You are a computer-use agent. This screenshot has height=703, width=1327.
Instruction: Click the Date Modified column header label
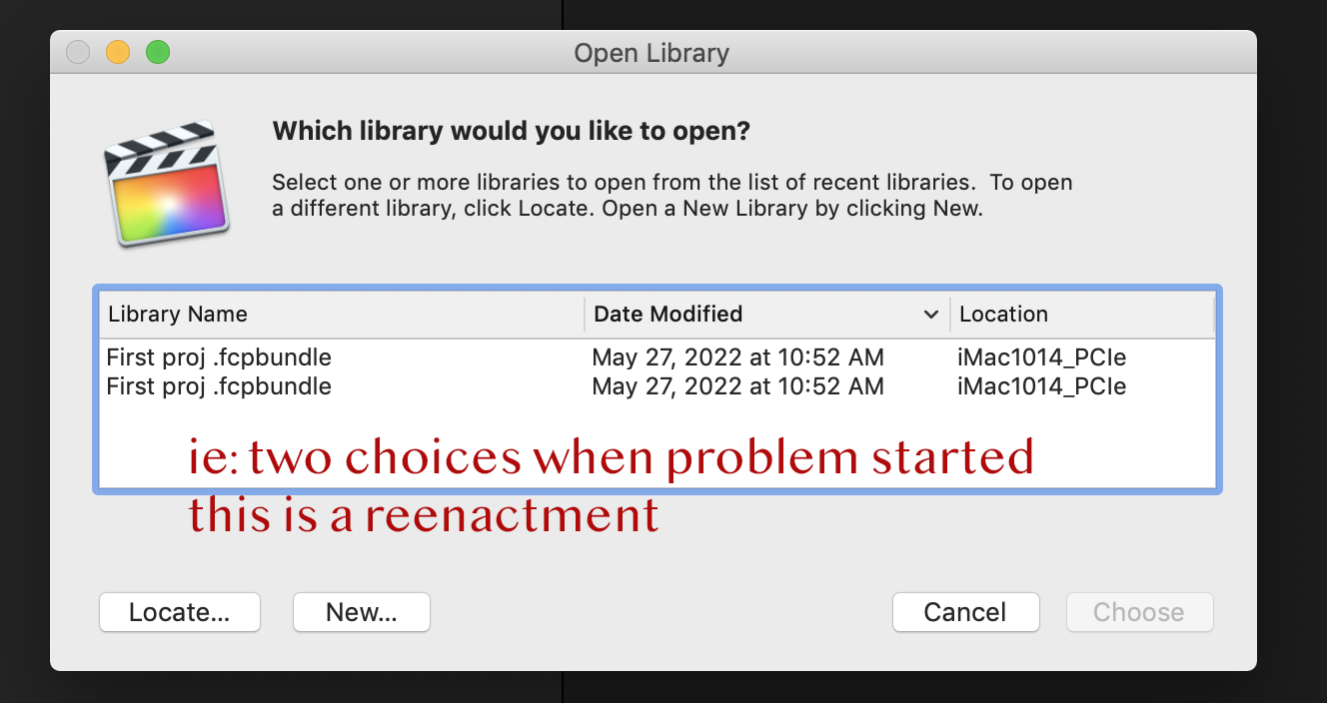[x=667, y=315]
